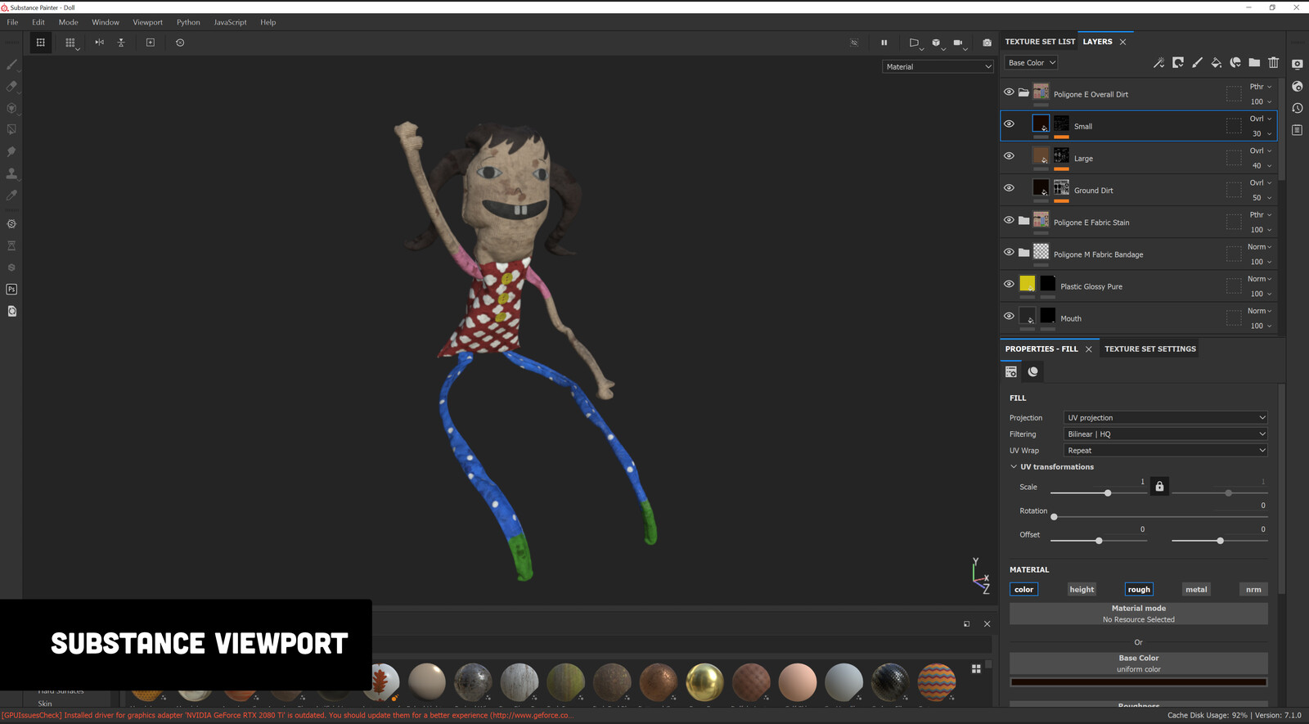Hide the Ground Dirt layer
Screen dimensions: 1309x724
pos(1009,187)
